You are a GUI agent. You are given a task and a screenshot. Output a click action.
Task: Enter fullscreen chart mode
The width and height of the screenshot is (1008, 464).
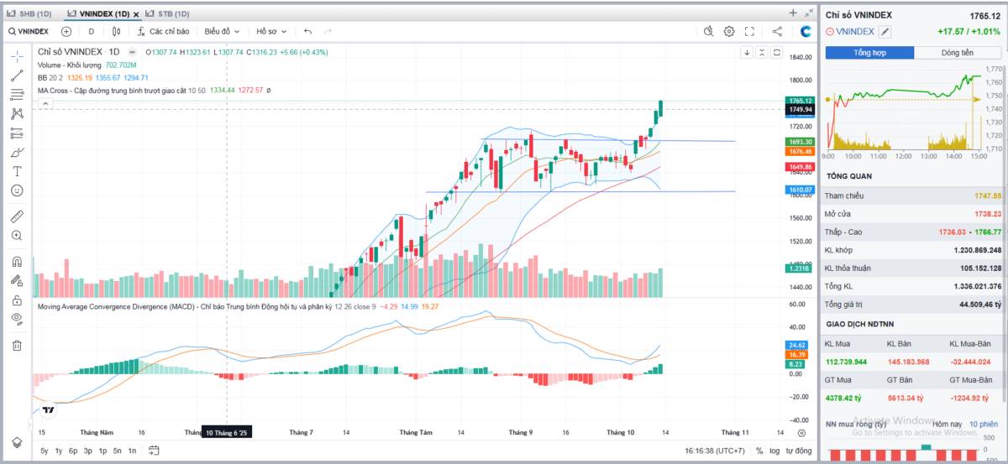[x=749, y=31]
